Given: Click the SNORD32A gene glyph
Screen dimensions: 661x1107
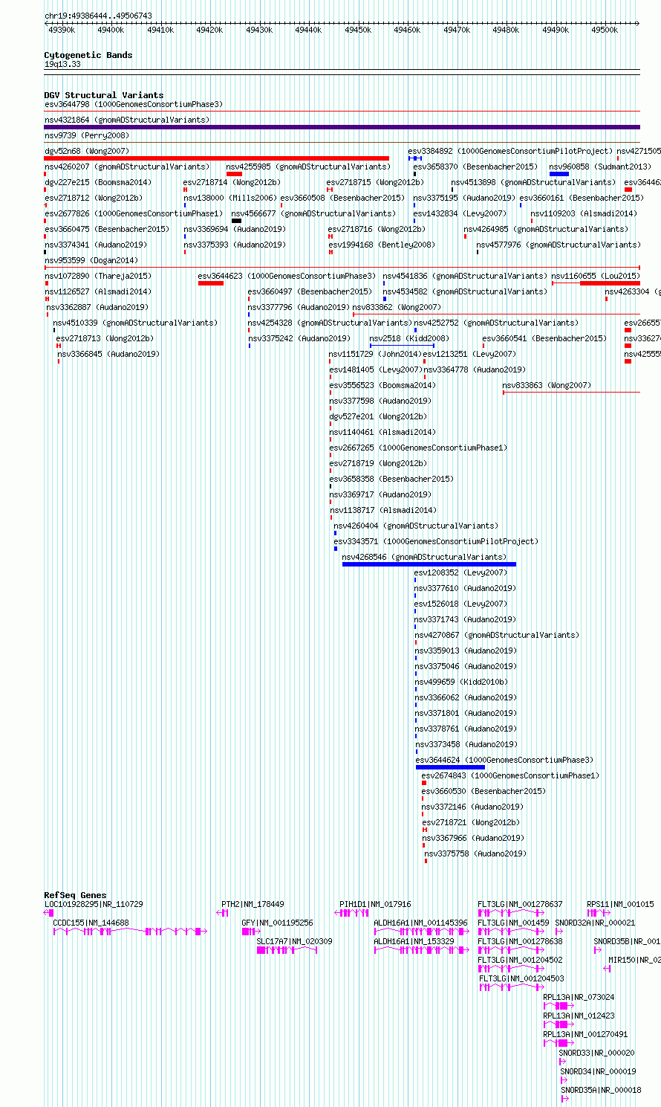Looking at the screenshot, I should (x=559, y=932).
